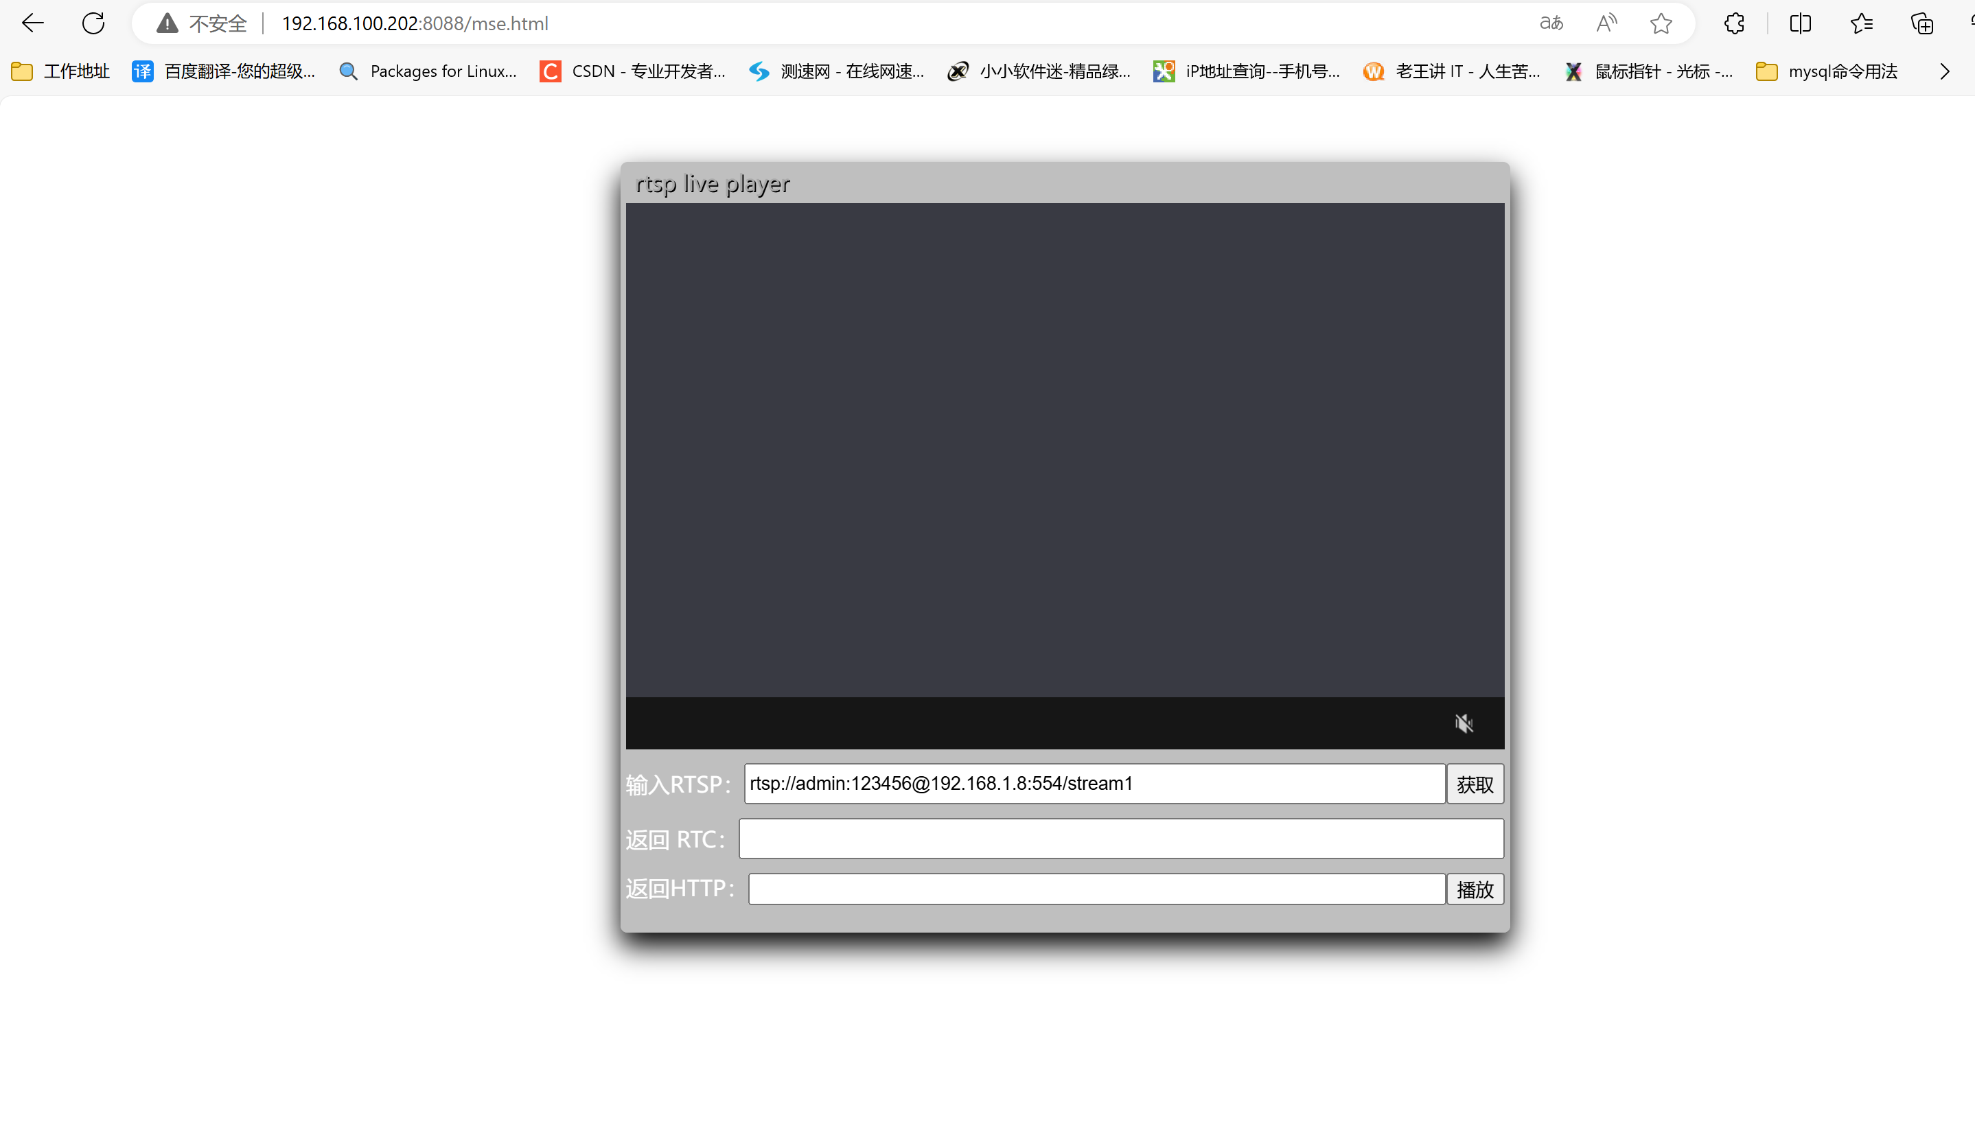Click the rtsp live player title
The image size is (1975, 1133).
point(712,184)
